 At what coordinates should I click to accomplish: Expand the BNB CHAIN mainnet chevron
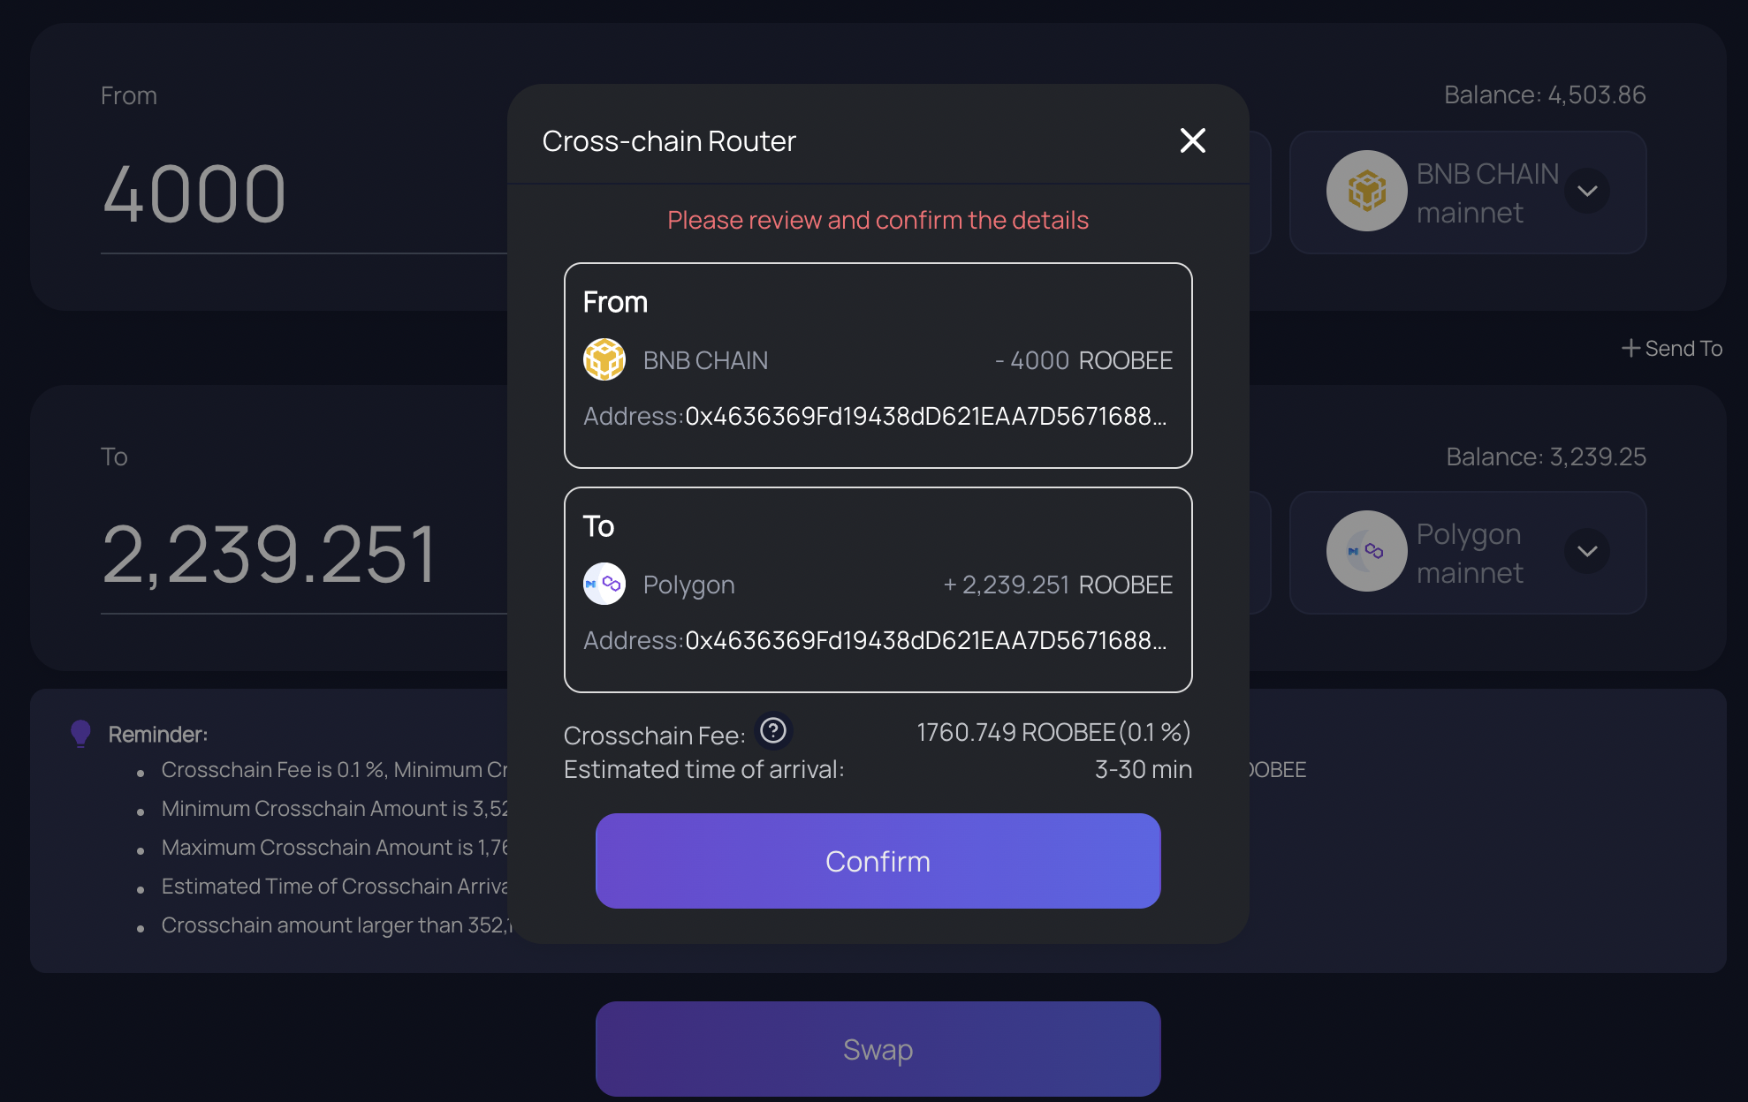pos(1587,192)
